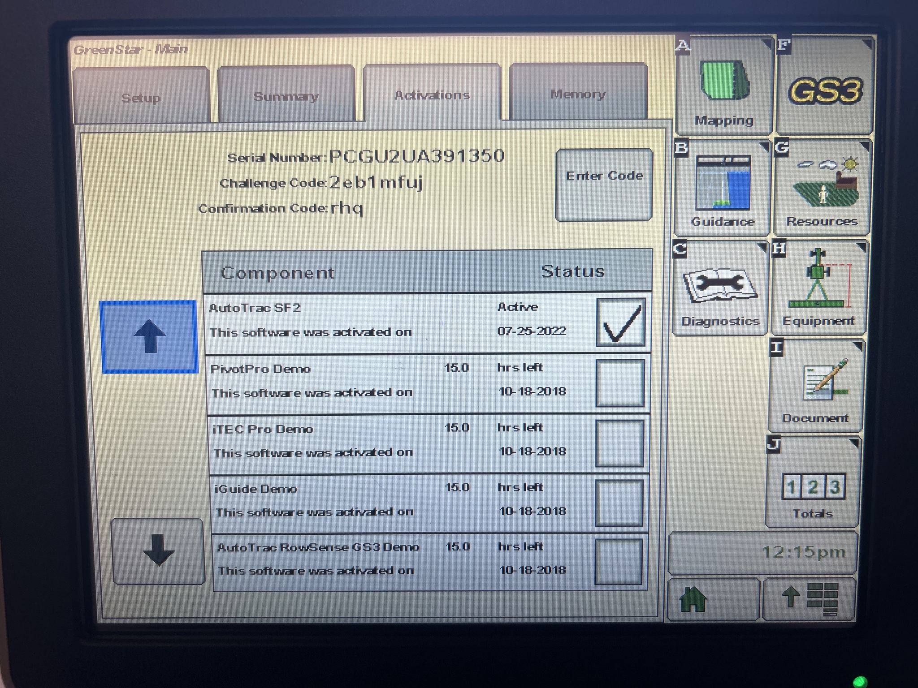918x688 pixels.
Task: Click the GreenStar - Main title
Action: [x=131, y=49]
